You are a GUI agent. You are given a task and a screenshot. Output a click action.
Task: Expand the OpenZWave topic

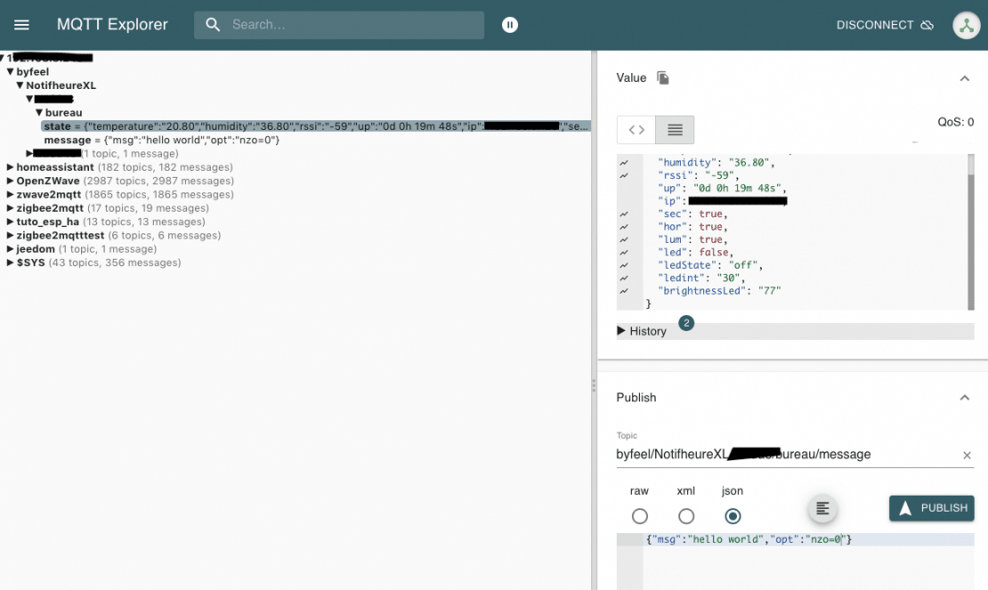(10, 181)
